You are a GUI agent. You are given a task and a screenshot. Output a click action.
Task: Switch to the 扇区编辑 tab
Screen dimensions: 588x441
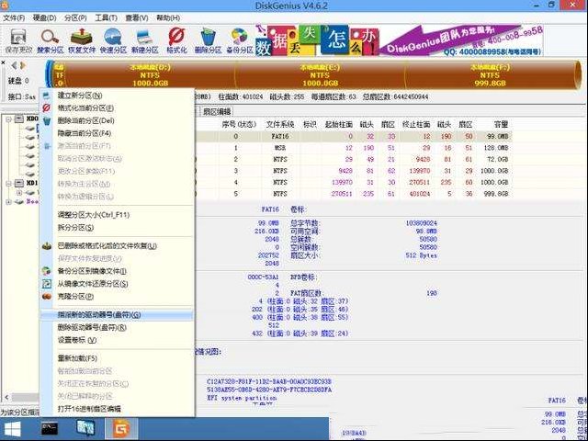tap(217, 111)
